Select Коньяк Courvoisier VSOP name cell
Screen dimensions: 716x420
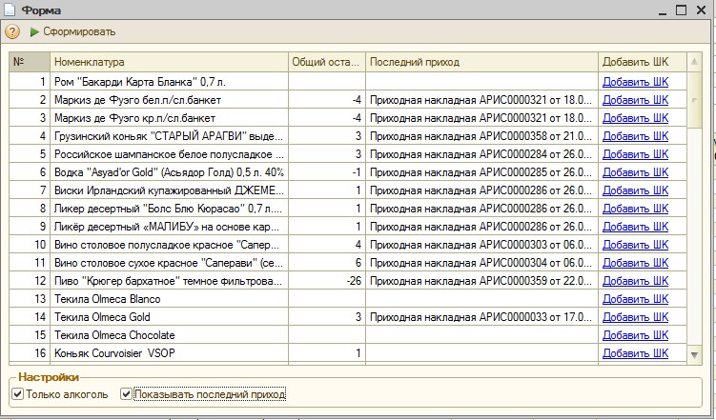(169, 353)
